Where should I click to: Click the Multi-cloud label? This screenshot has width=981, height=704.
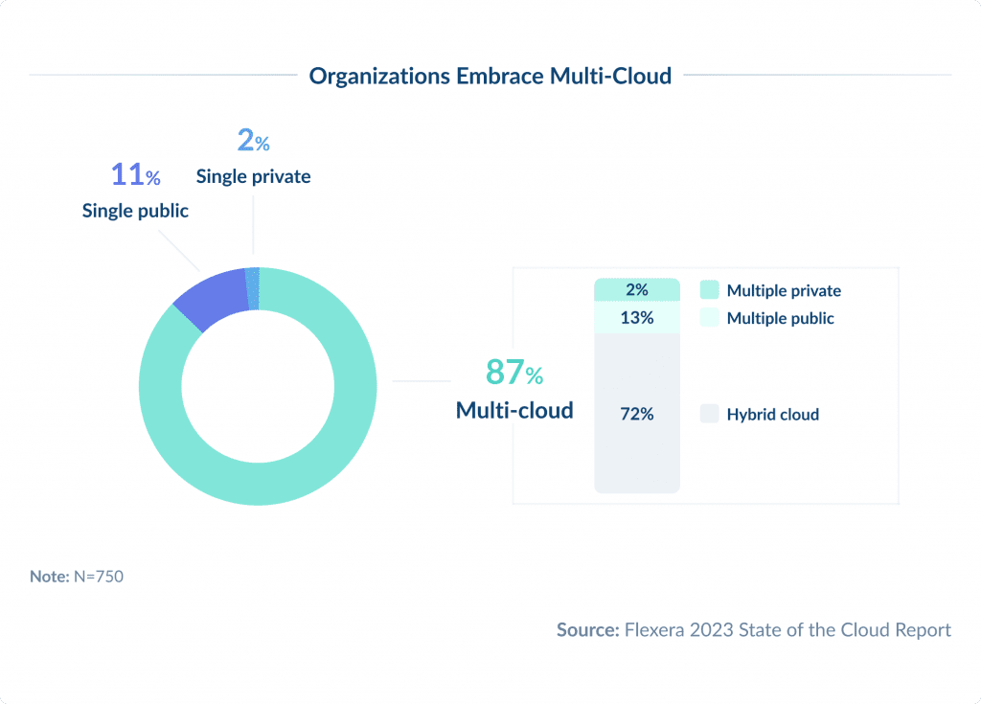click(x=514, y=410)
